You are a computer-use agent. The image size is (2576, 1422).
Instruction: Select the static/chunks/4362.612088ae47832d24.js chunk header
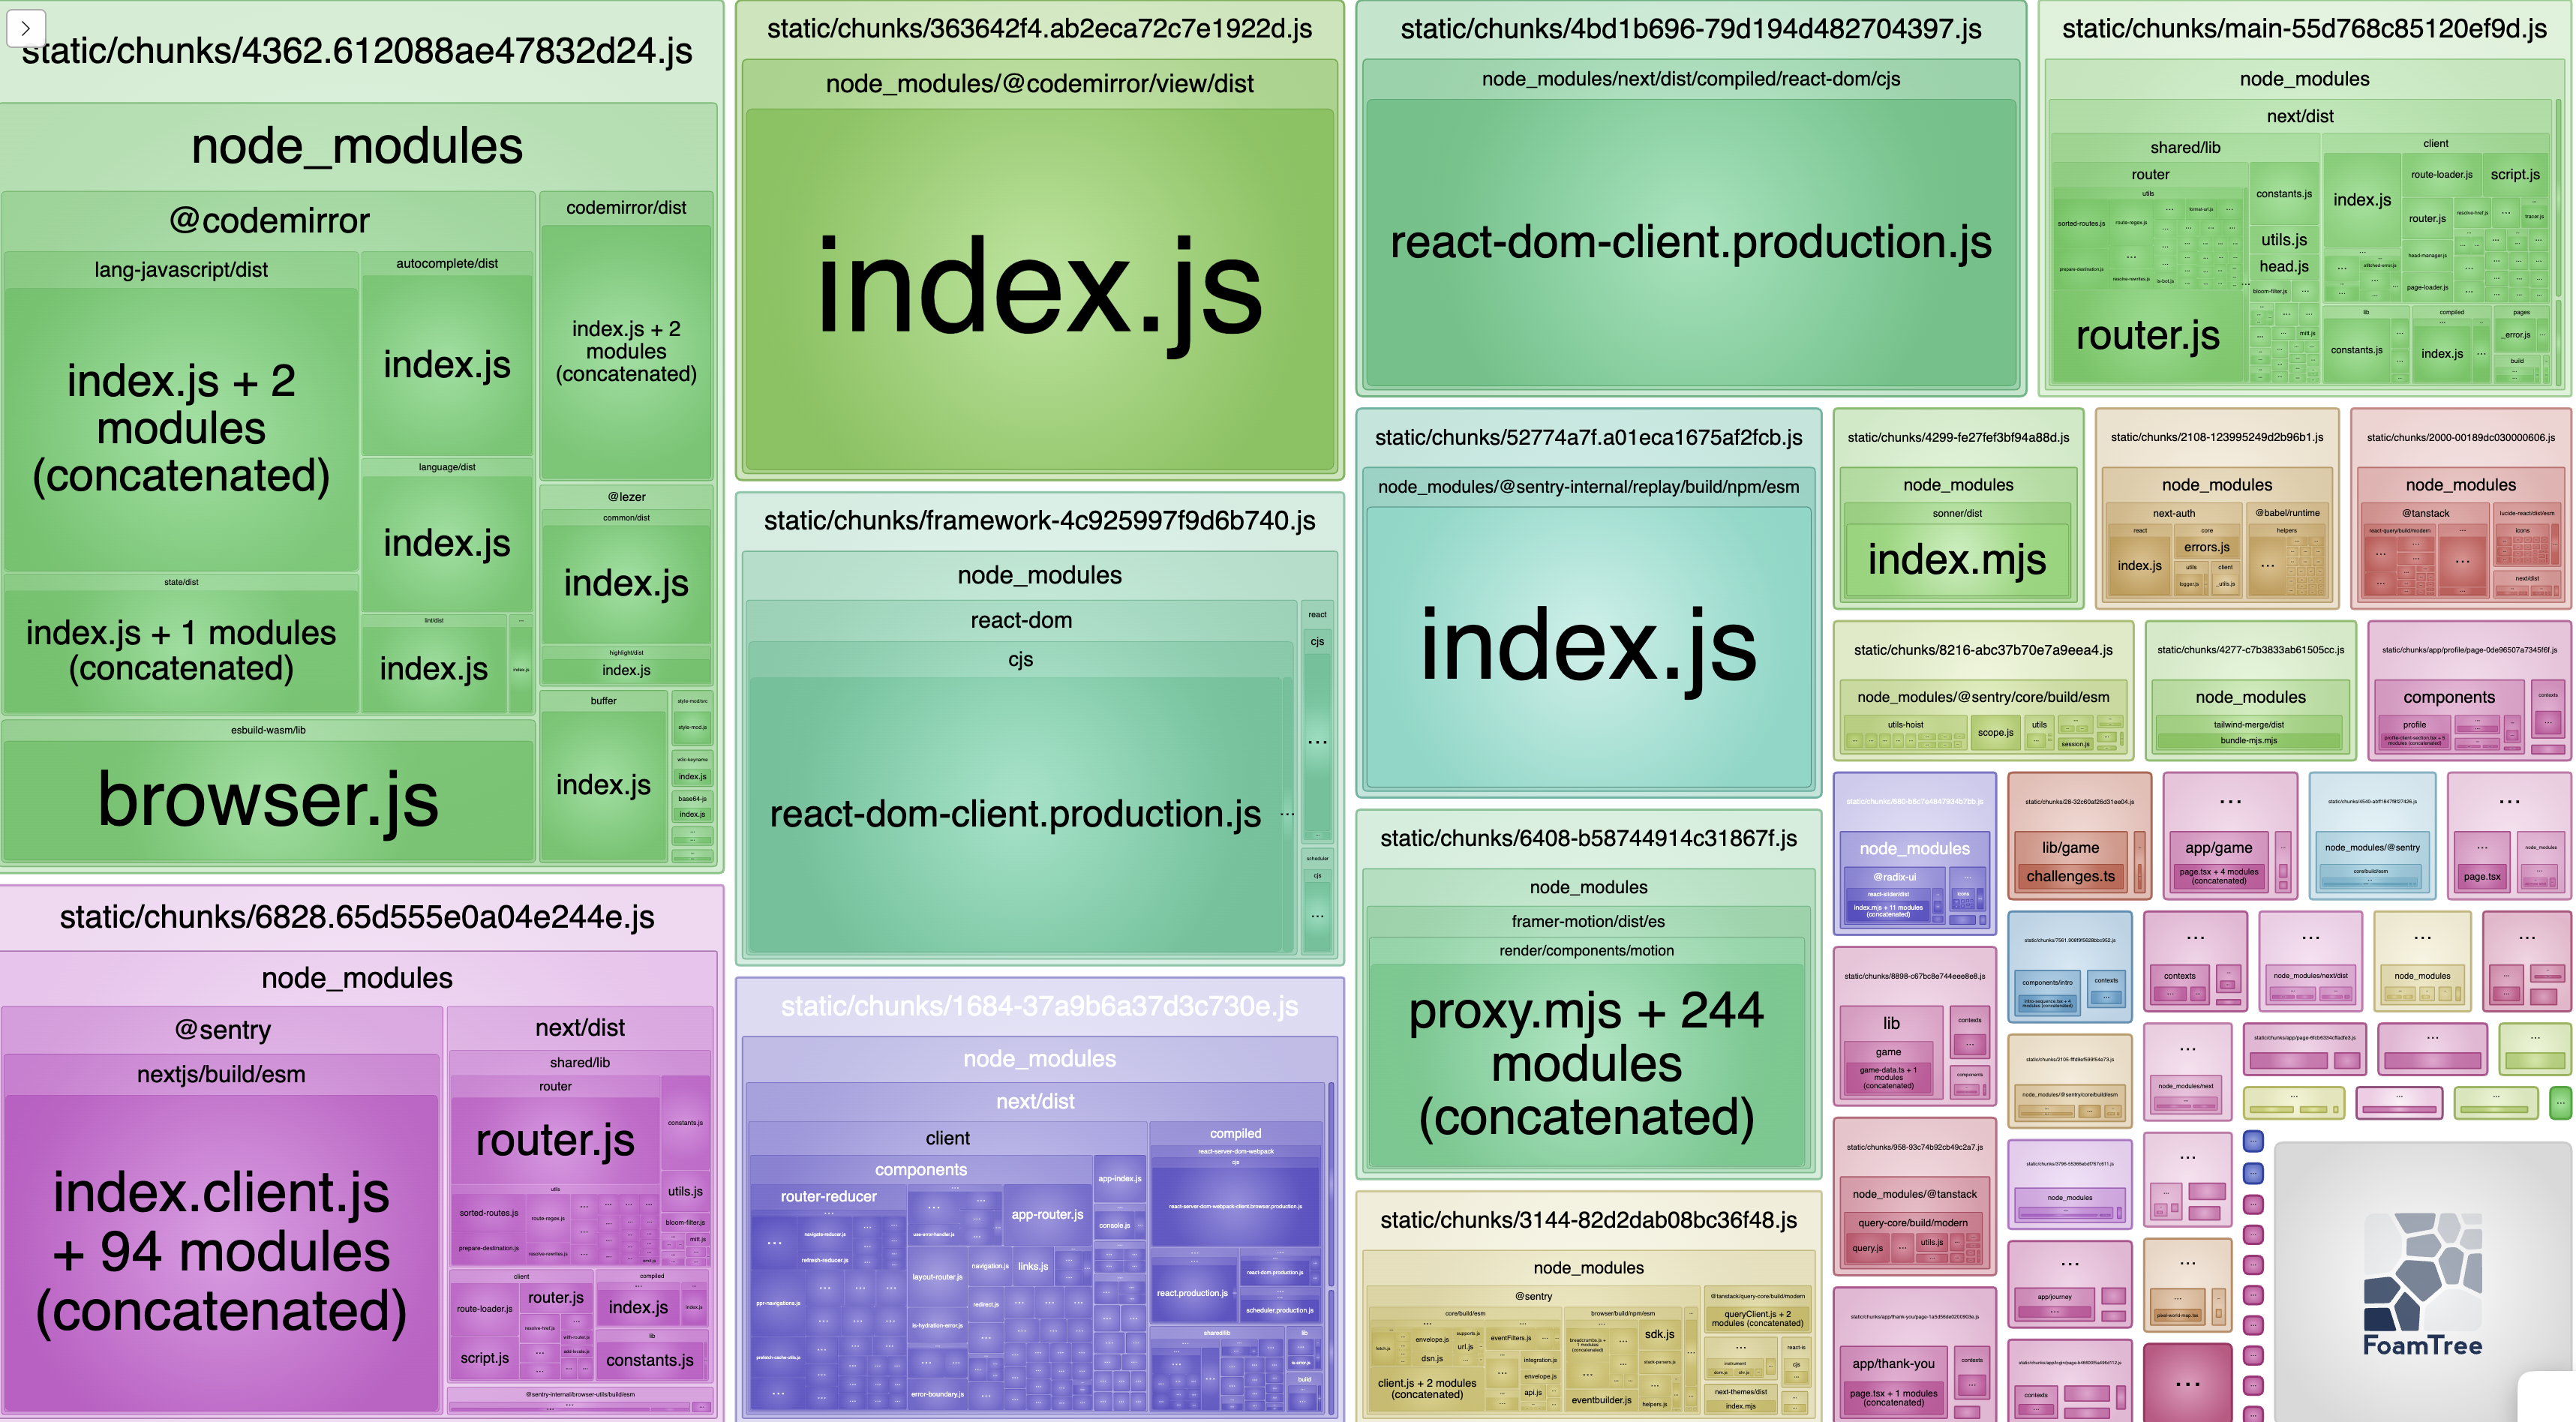point(357,50)
